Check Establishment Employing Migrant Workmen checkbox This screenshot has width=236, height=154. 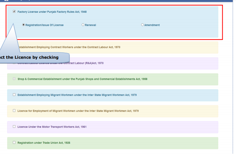14,95
